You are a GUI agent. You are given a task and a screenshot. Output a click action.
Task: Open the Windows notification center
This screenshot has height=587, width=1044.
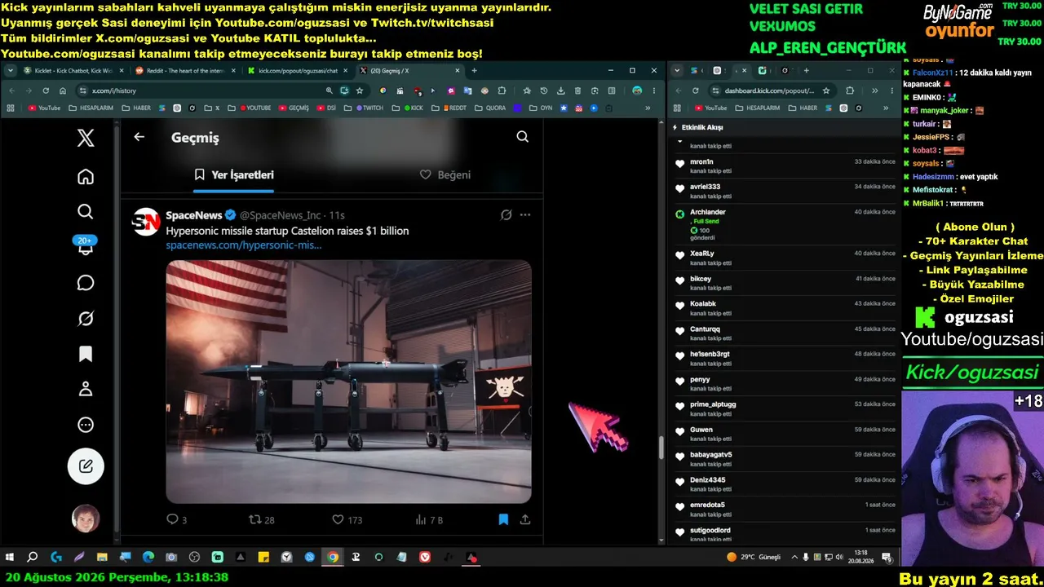(x=887, y=558)
